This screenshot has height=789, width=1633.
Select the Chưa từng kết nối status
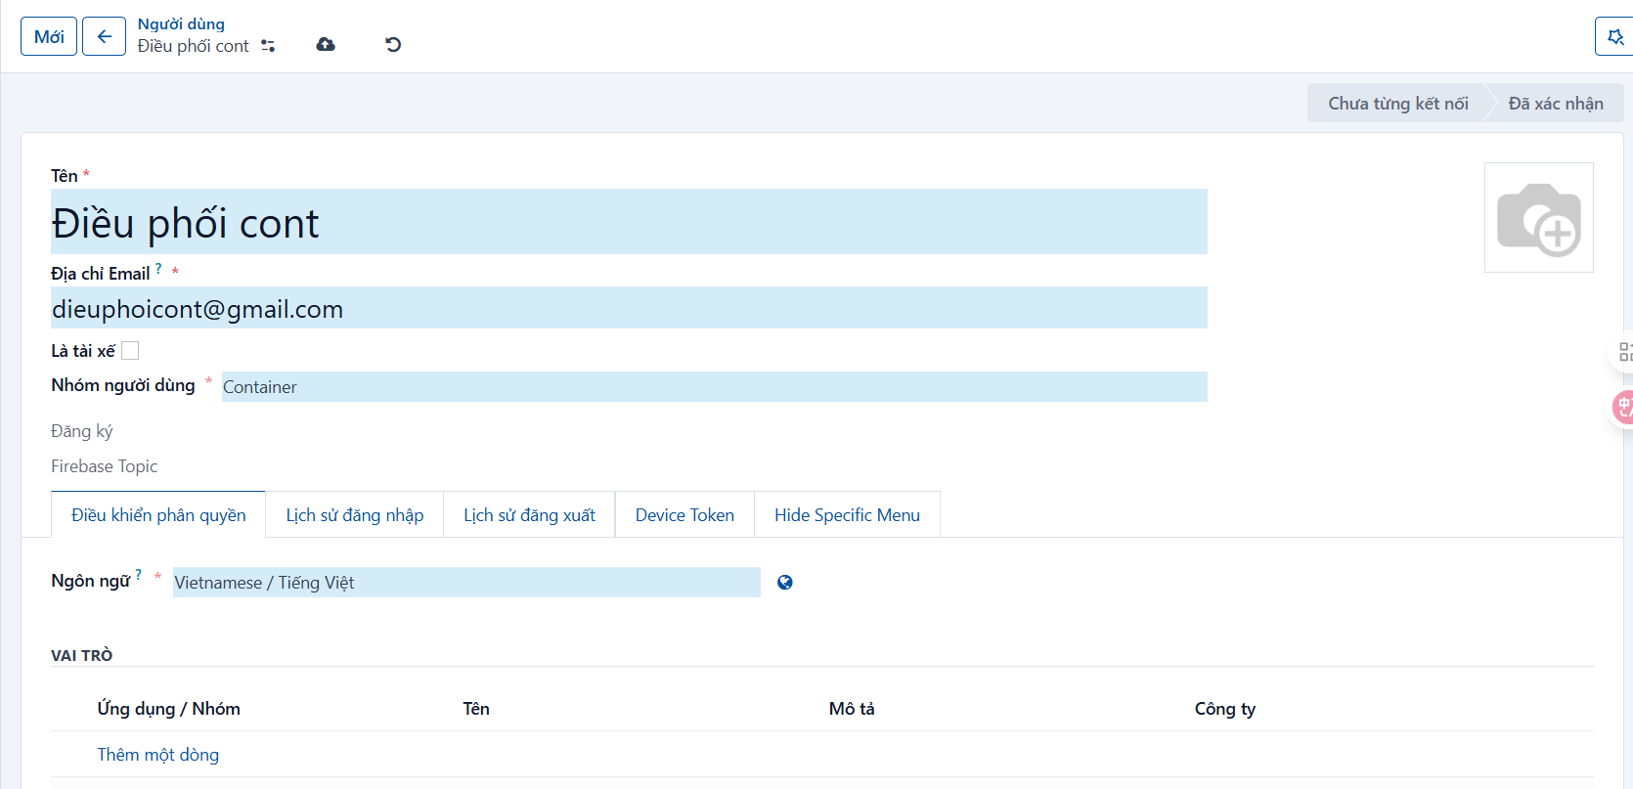[x=1398, y=104]
